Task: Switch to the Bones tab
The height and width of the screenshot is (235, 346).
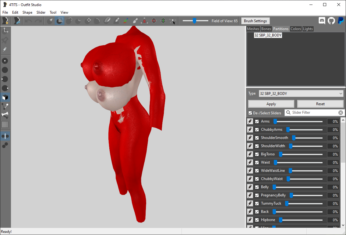Action: click(266, 29)
